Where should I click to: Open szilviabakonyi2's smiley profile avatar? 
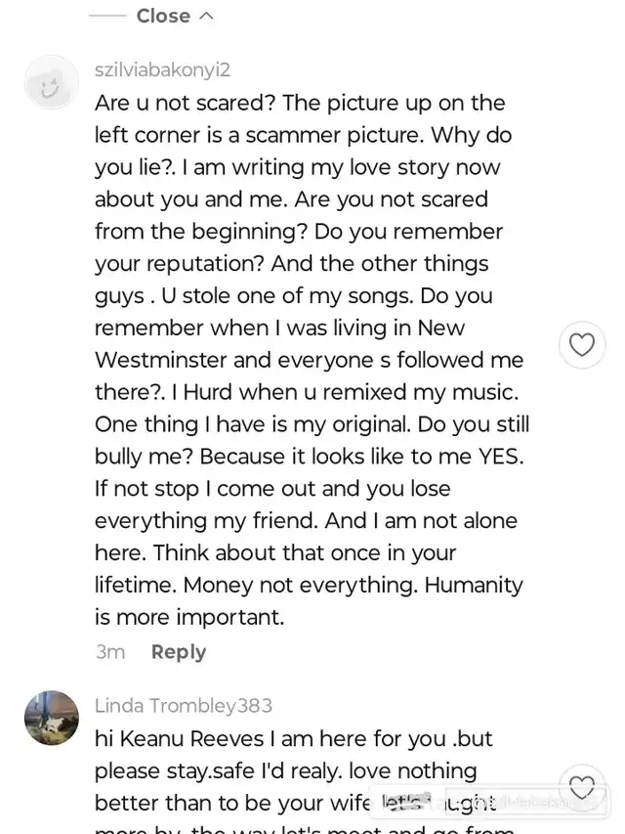[51, 83]
